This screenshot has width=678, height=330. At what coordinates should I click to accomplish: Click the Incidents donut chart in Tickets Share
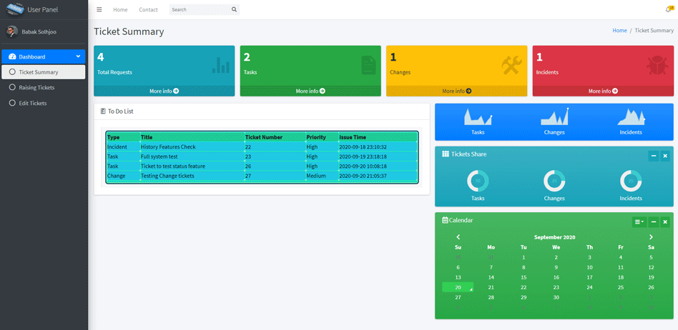tap(631, 181)
